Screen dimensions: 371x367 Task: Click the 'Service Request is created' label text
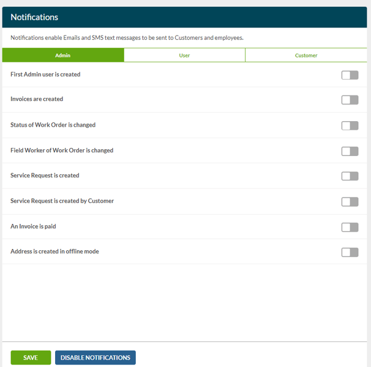click(45, 176)
